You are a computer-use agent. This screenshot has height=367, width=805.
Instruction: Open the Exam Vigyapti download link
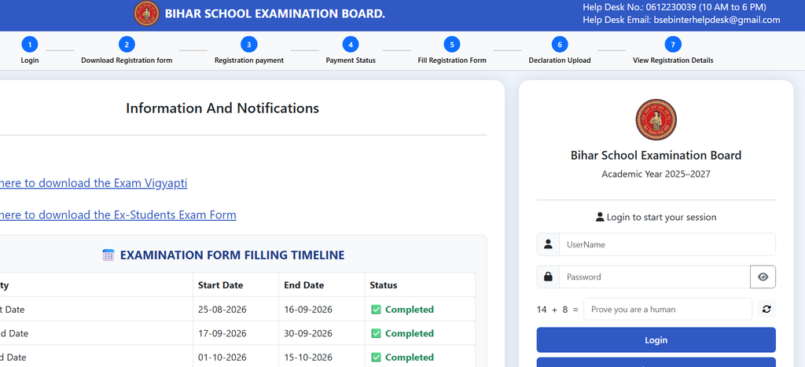(93, 183)
